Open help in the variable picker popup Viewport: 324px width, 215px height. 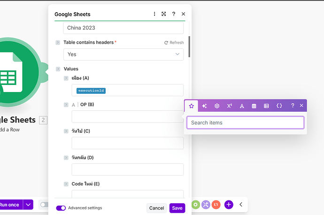click(x=293, y=106)
